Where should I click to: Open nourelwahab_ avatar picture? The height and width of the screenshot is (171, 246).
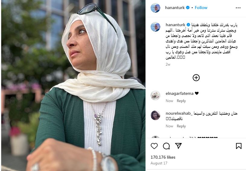(x=155, y=115)
